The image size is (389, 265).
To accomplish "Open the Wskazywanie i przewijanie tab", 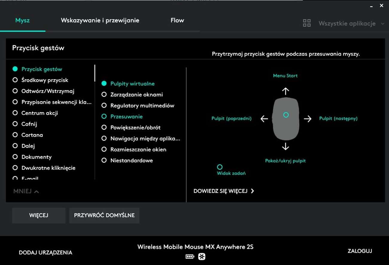I will point(100,20).
